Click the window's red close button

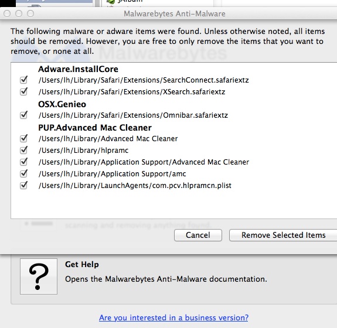[7, 13]
